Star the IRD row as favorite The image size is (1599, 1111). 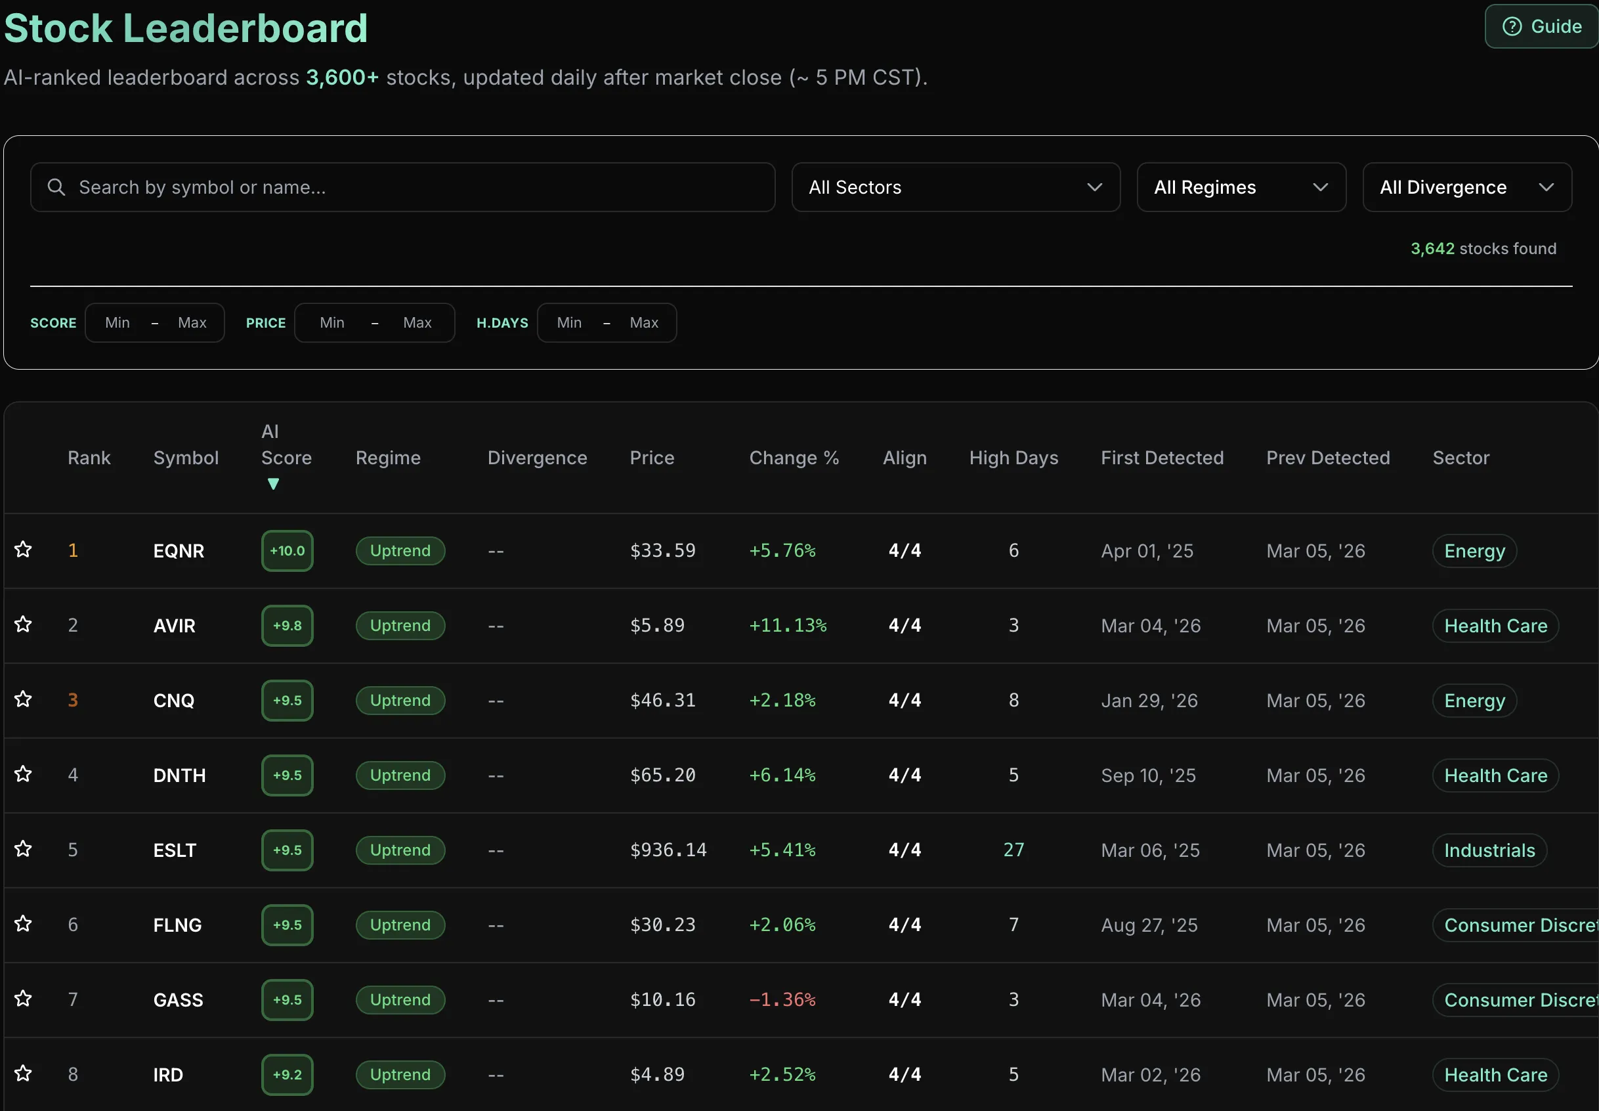pyautogui.click(x=23, y=1074)
